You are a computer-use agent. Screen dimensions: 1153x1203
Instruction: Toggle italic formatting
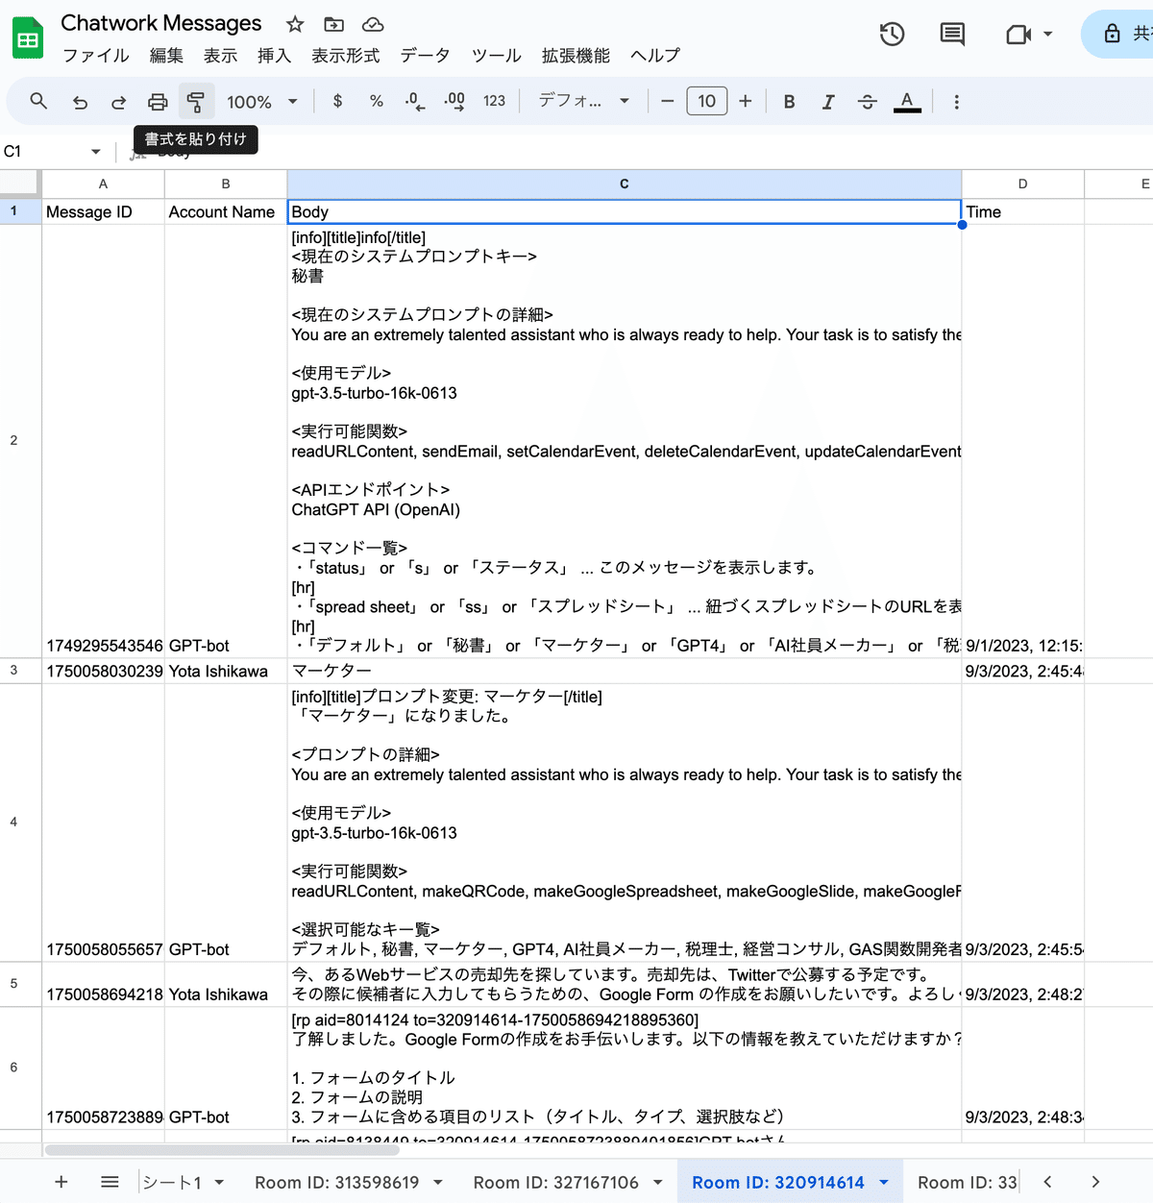[827, 101]
